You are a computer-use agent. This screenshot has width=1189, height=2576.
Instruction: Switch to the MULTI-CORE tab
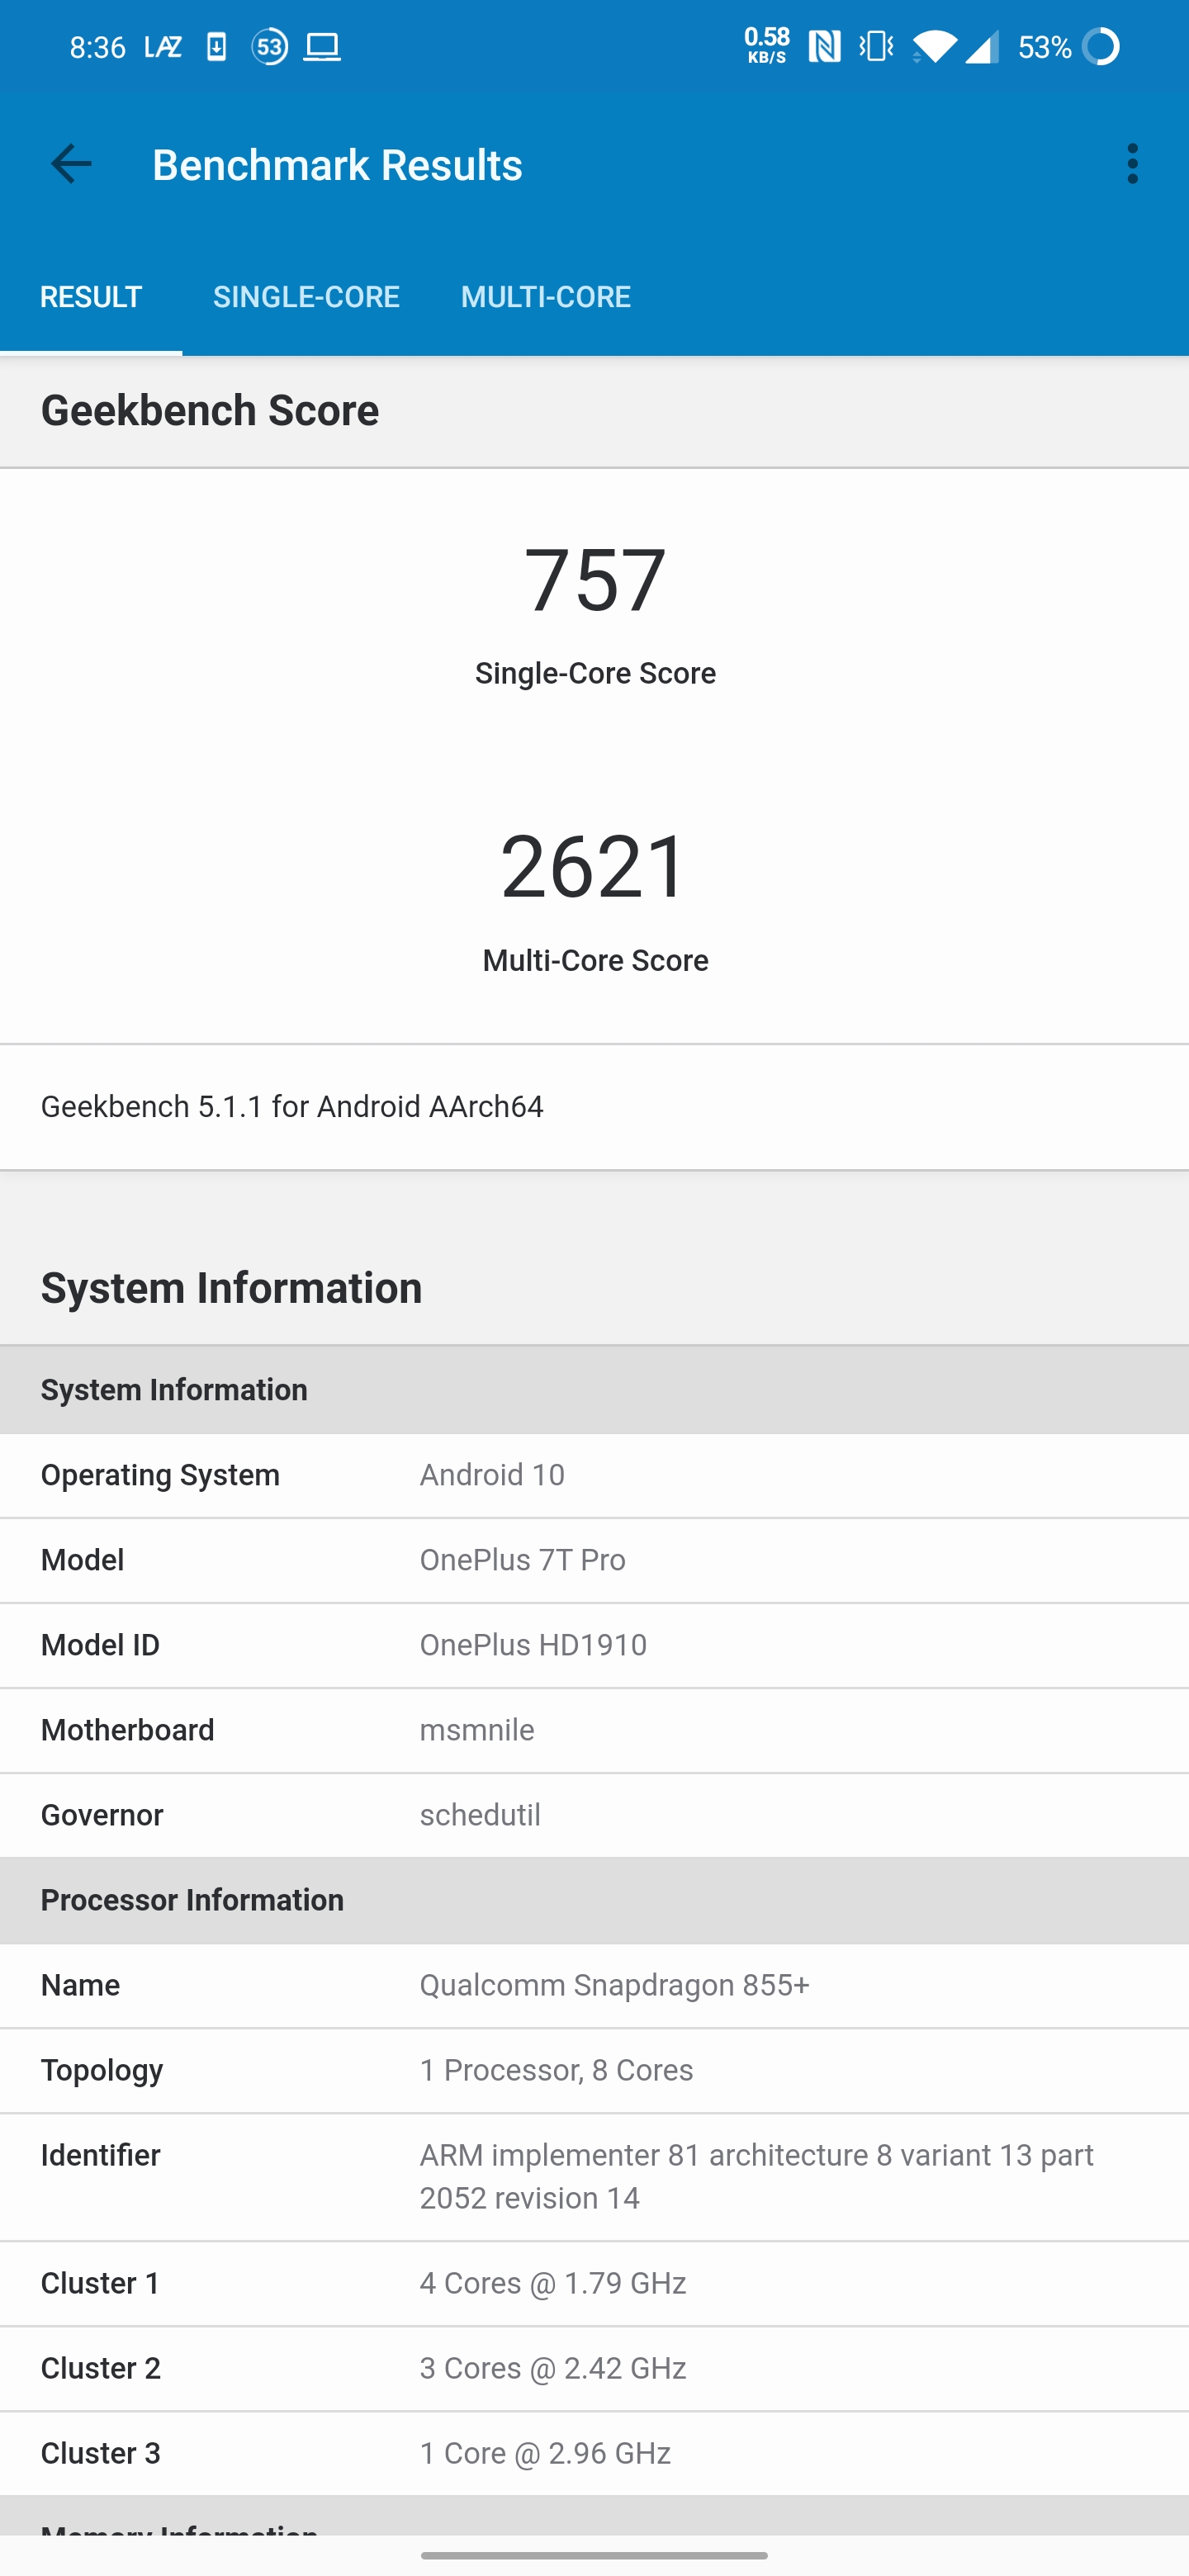(x=545, y=297)
